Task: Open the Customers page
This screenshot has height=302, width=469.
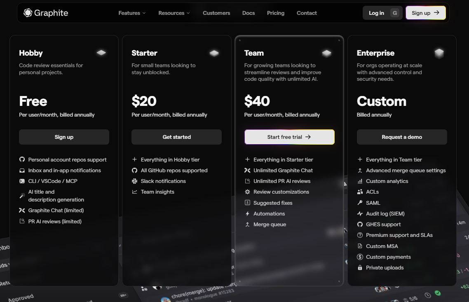Action: tap(216, 13)
